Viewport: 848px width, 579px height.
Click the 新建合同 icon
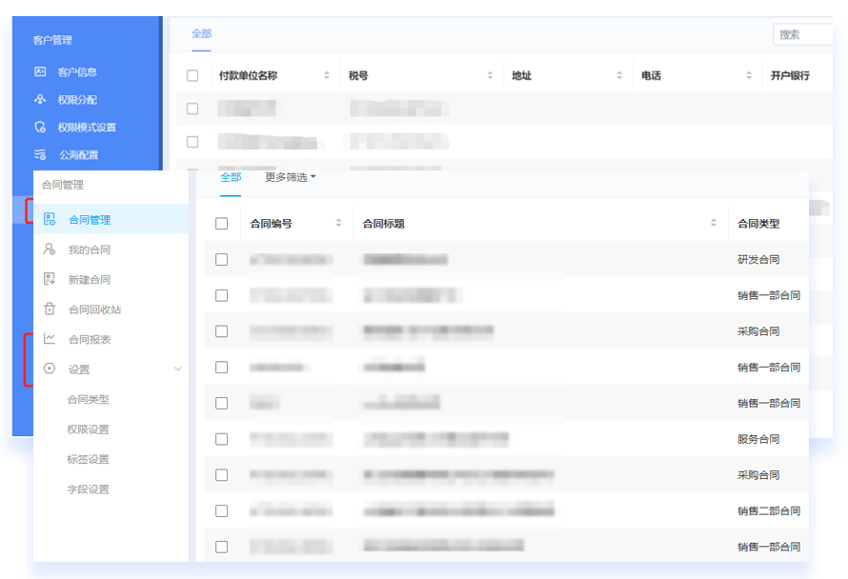coord(50,279)
